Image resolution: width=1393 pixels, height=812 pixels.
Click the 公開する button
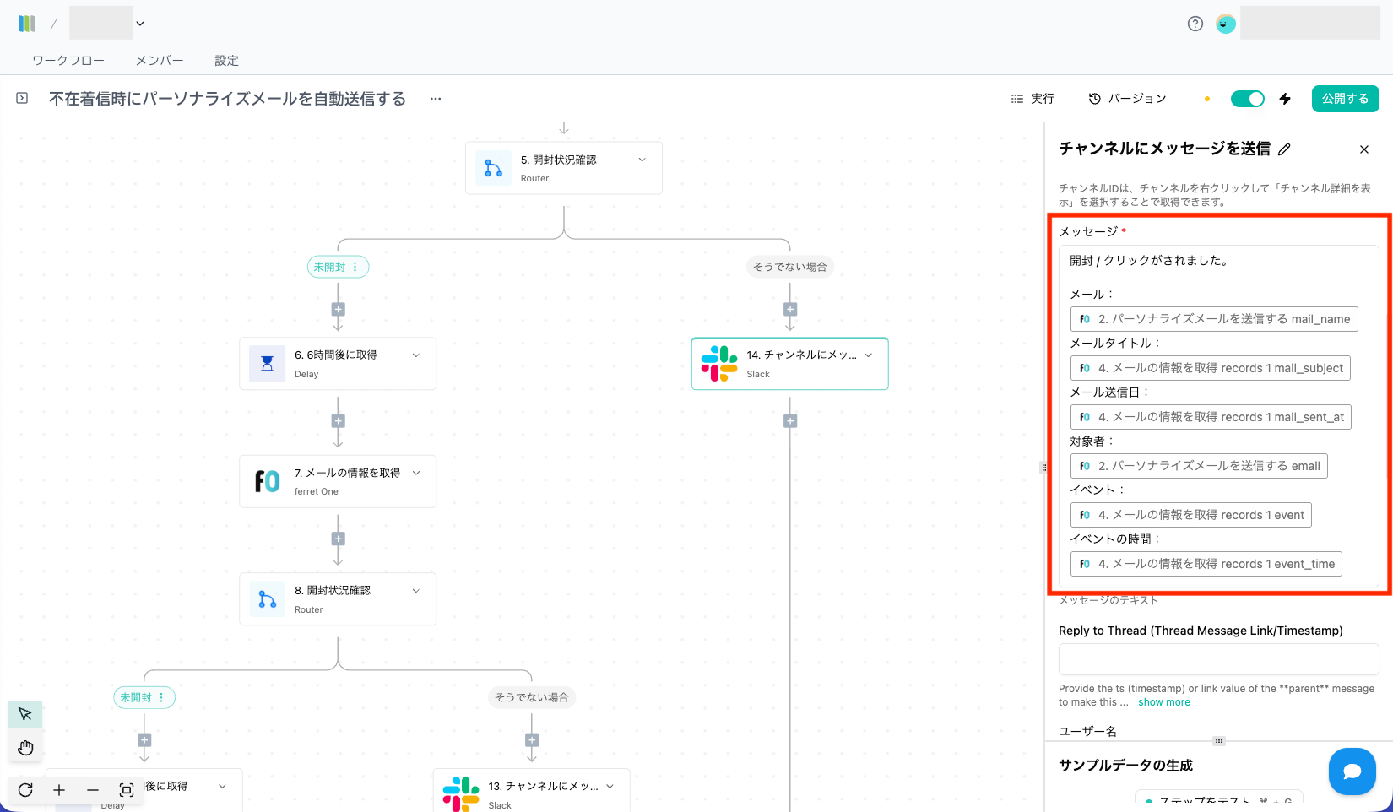tap(1345, 99)
